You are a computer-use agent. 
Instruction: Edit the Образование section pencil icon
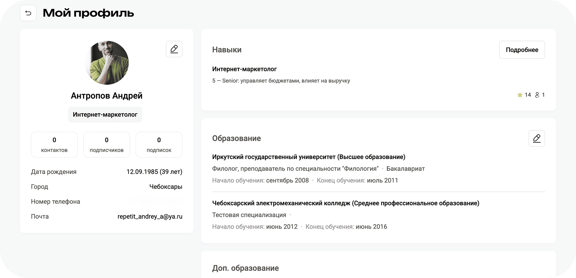point(536,138)
